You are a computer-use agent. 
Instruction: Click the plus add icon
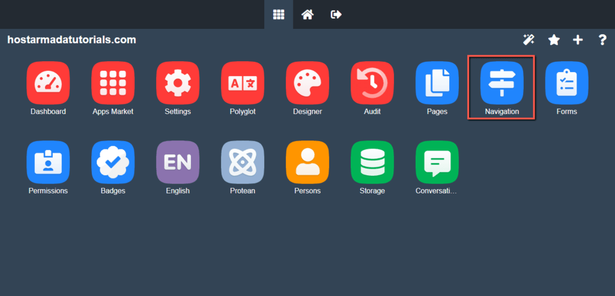coord(578,40)
